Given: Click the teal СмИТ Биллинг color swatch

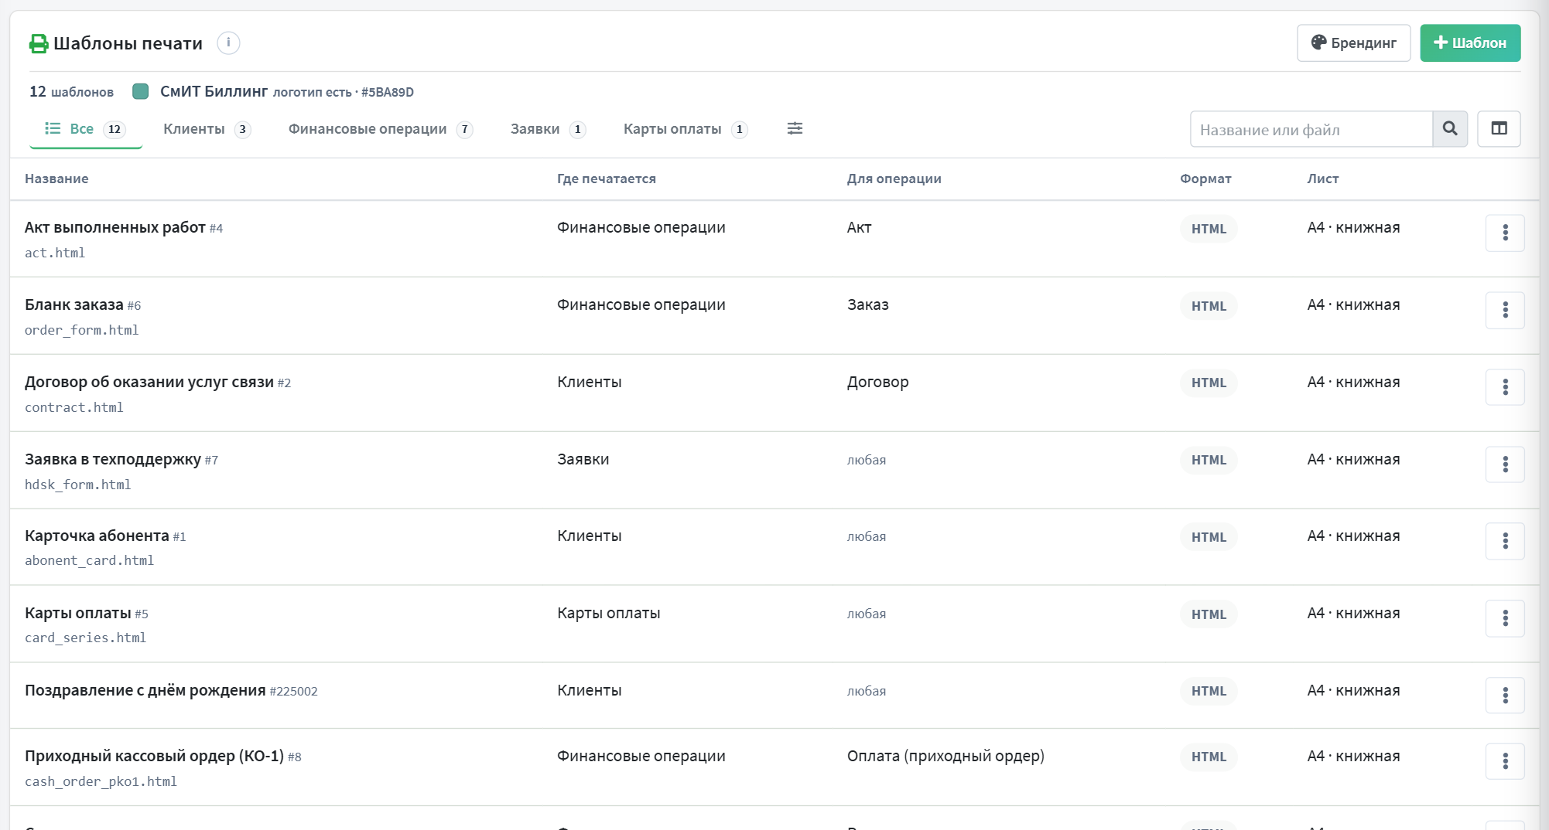Looking at the screenshot, I should [141, 91].
